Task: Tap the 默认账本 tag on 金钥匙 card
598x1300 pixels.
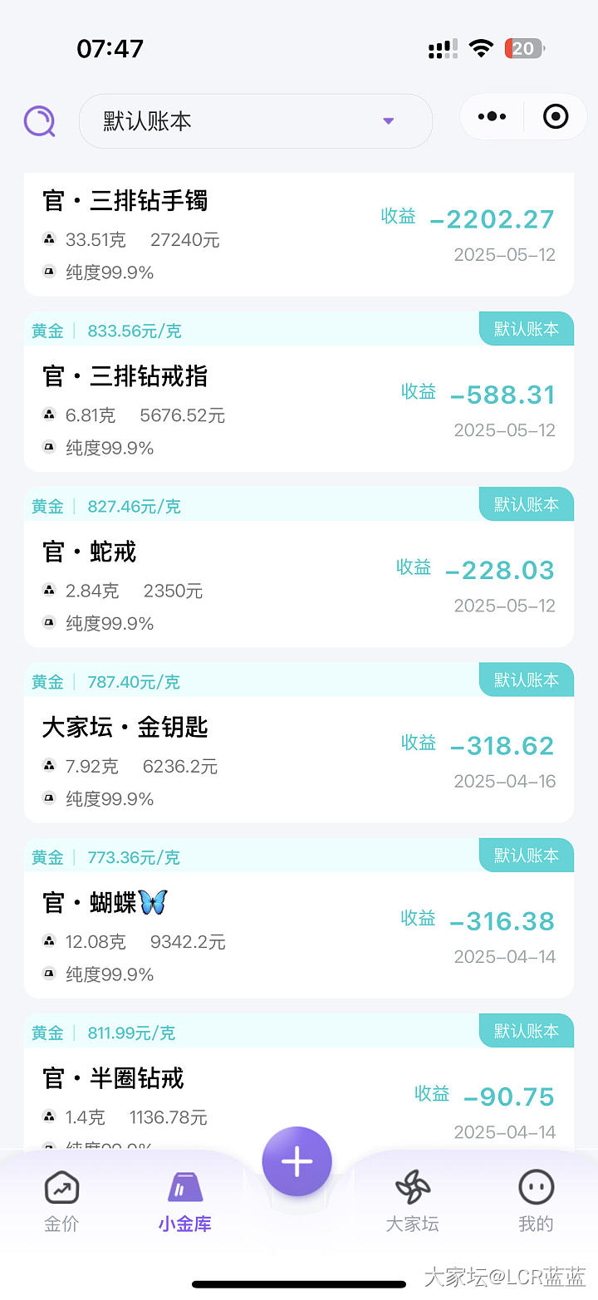Action: [x=527, y=680]
